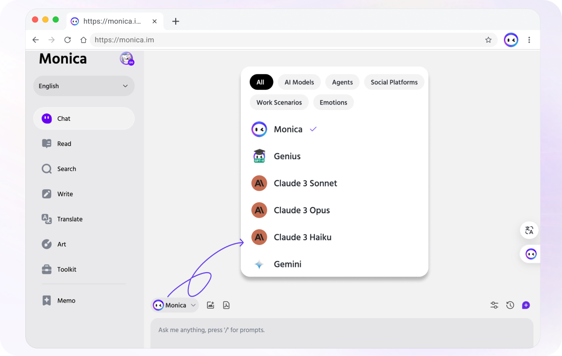
Task: Toggle the Emotions filter chip
Action: 333,102
